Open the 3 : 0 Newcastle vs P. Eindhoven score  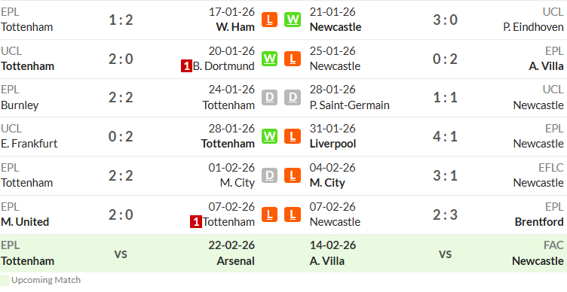(x=445, y=20)
